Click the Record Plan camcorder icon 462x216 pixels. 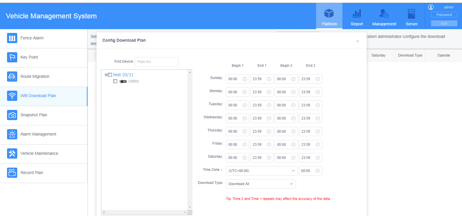tap(12, 173)
